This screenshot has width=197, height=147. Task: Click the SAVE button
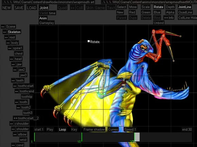click(x=19, y=8)
